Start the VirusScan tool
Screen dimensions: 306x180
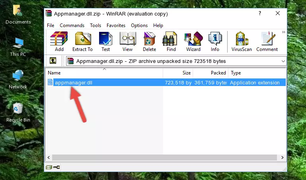tap(242, 41)
